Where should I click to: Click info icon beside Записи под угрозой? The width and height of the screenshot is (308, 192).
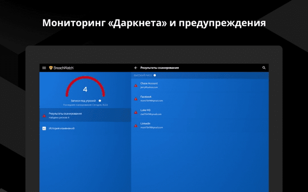100,101
